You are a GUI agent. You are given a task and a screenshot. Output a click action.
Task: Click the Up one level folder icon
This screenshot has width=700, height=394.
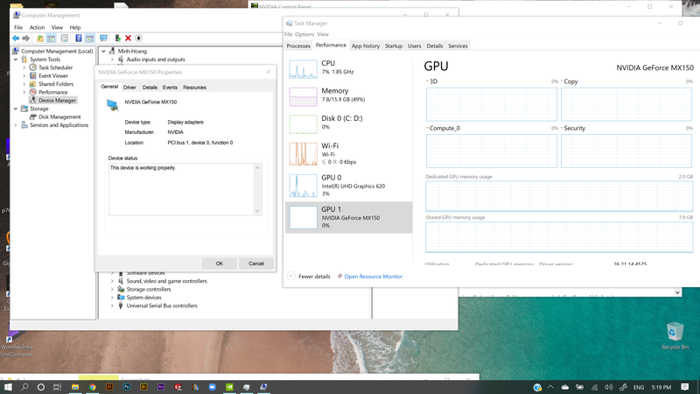pyautogui.click(x=40, y=39)
